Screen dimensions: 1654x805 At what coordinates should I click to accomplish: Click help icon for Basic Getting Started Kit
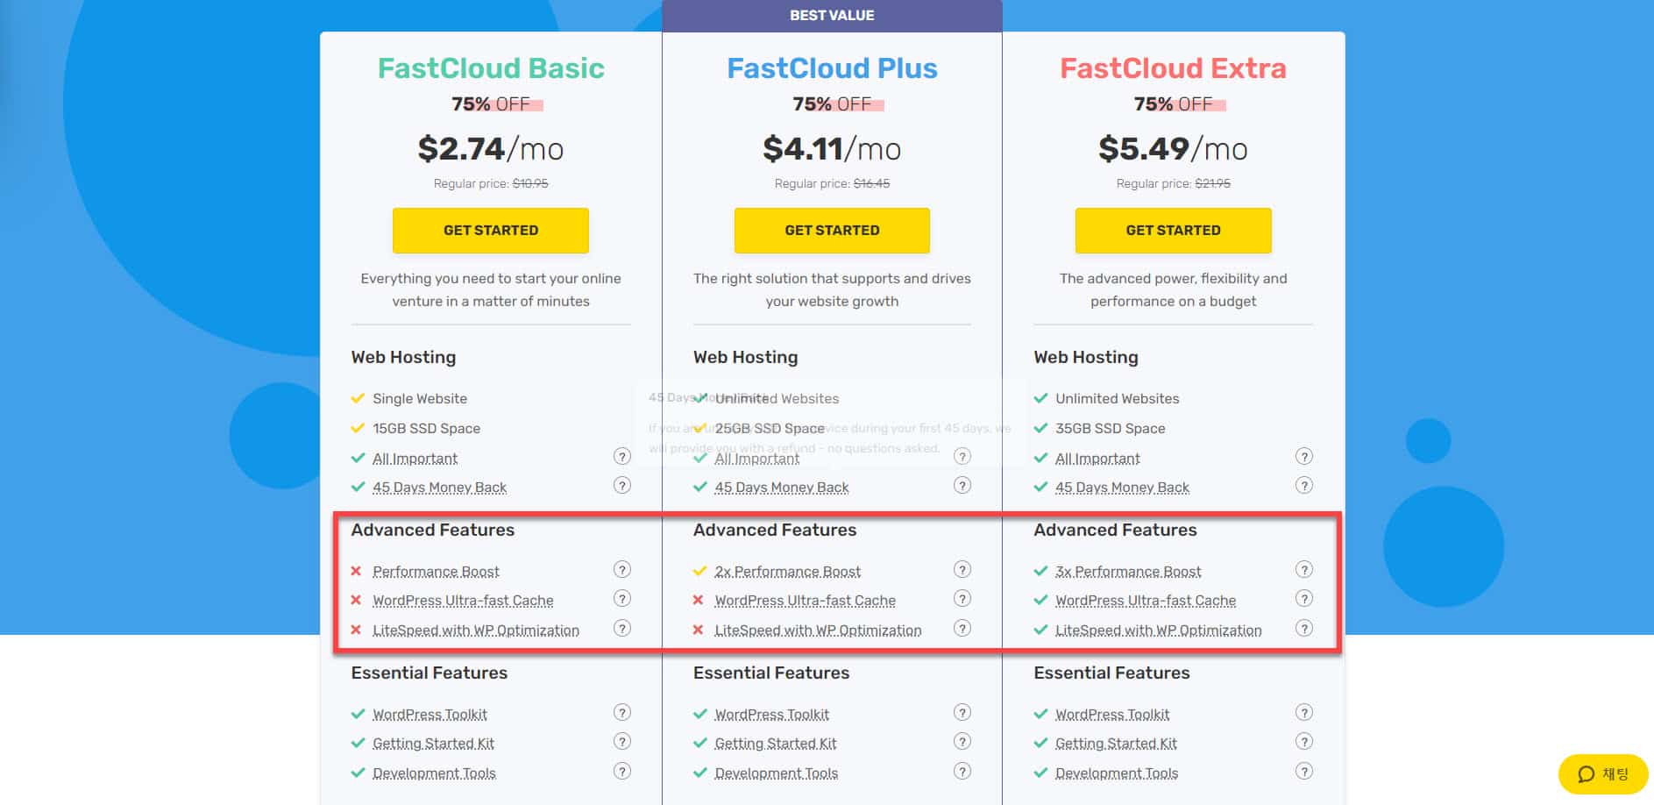622,741
